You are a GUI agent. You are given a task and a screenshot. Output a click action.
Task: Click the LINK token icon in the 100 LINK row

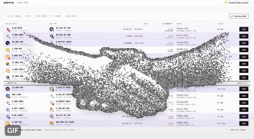[x=7, y=96]
